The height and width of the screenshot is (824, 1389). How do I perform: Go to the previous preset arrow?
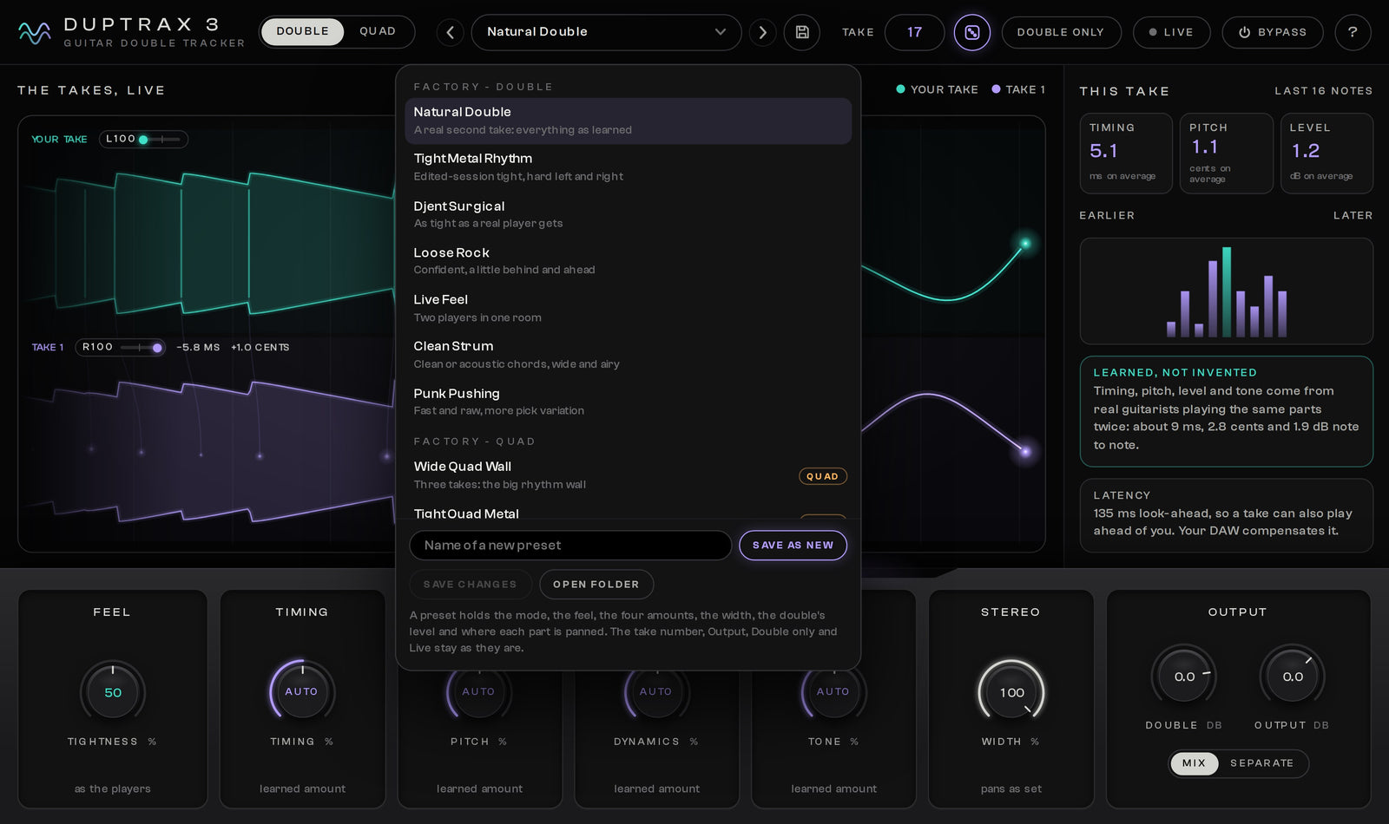tap(450, 32)
